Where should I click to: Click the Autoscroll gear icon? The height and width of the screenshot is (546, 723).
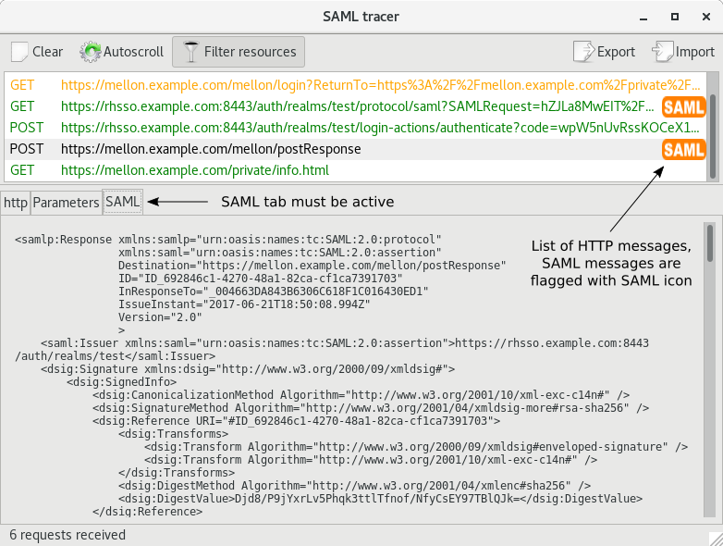[90, 52]
